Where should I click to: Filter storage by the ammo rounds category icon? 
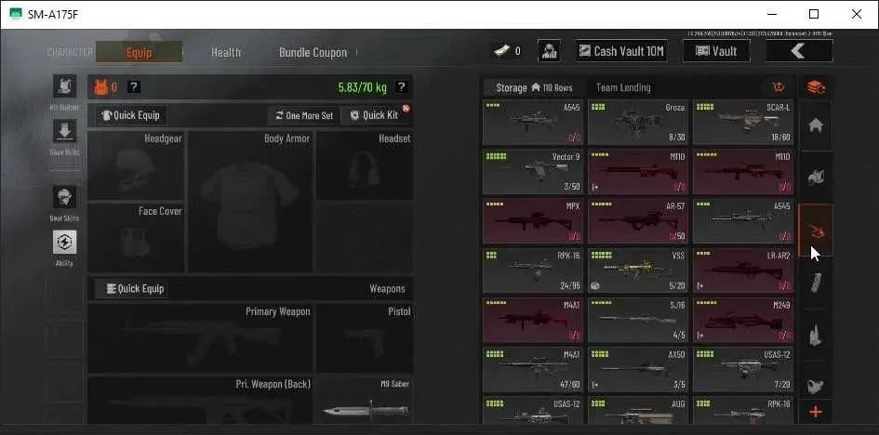coord(816,335)
